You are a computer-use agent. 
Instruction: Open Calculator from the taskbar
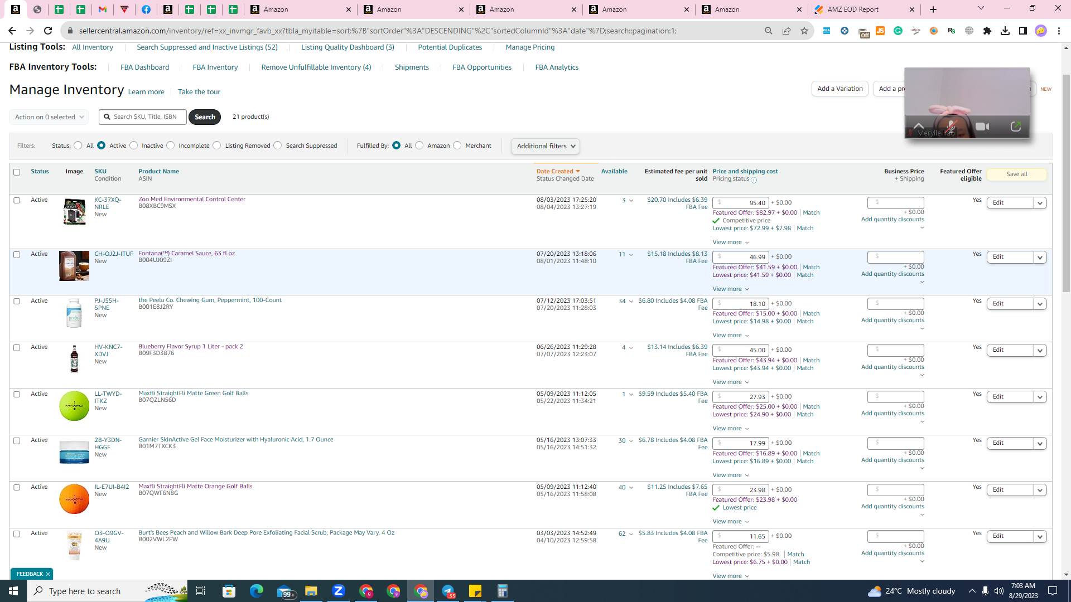503,591
